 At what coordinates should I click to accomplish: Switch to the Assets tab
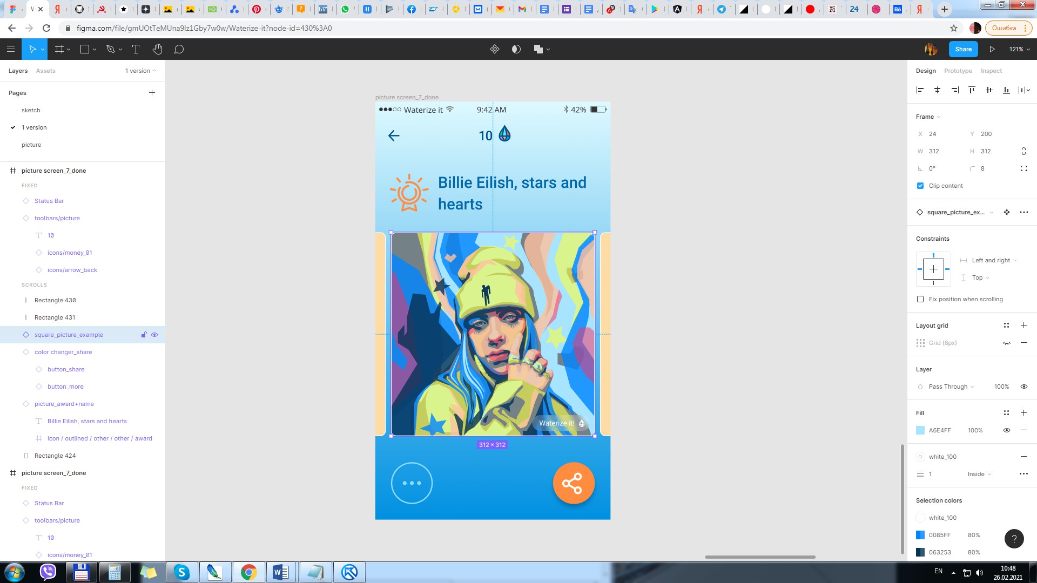tap(45, 71)
